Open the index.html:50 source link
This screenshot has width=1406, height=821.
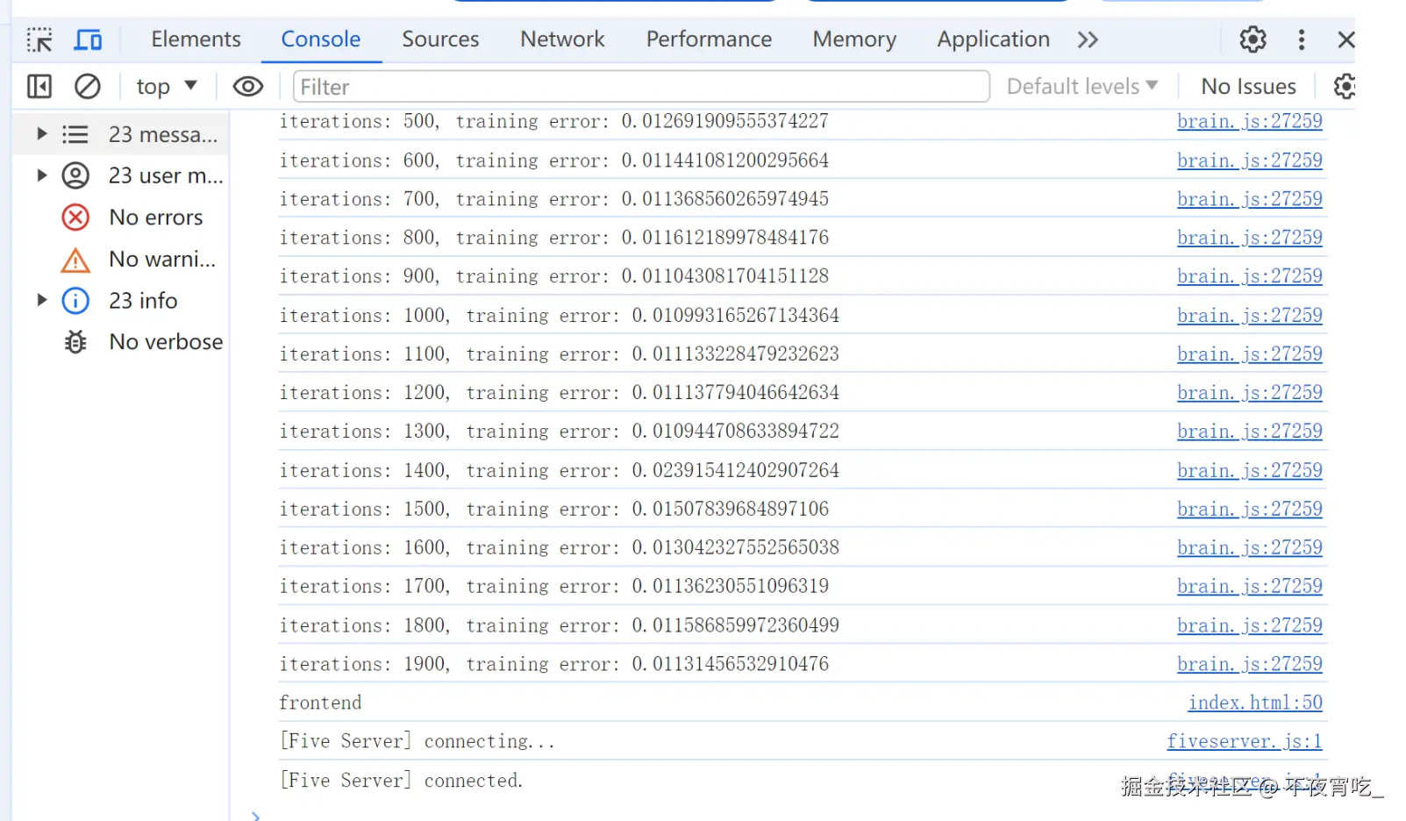1255,703
